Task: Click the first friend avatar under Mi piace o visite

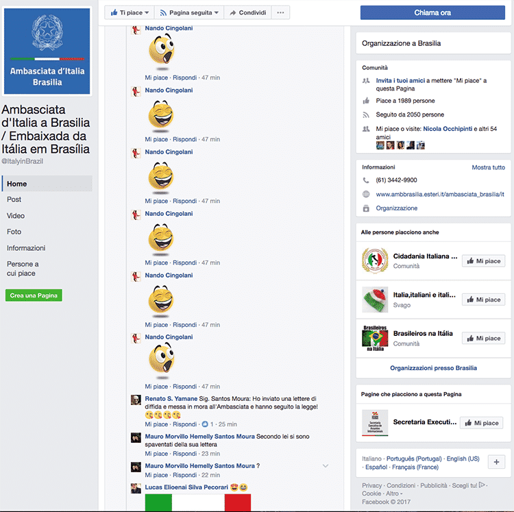Action: tap(380, 145)
